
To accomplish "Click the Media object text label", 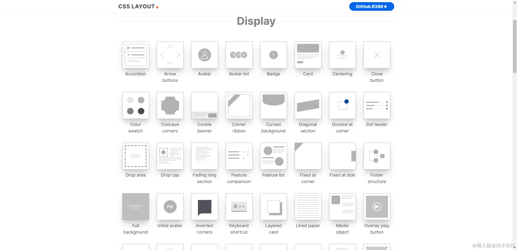I will tap(343, 229).
